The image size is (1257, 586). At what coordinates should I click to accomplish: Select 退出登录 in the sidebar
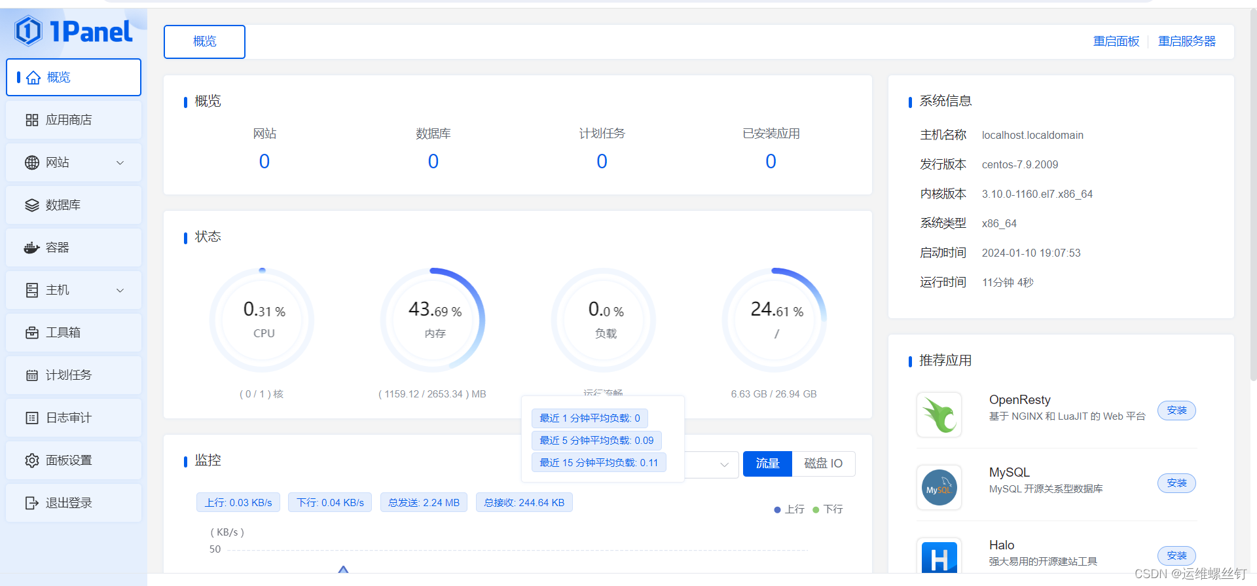click(73, 503)
